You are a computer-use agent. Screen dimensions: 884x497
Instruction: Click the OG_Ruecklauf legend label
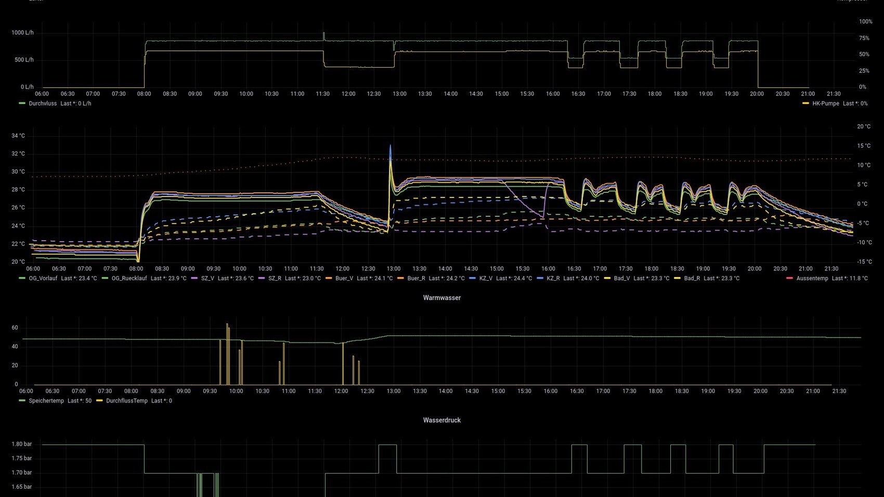(129, 278)
